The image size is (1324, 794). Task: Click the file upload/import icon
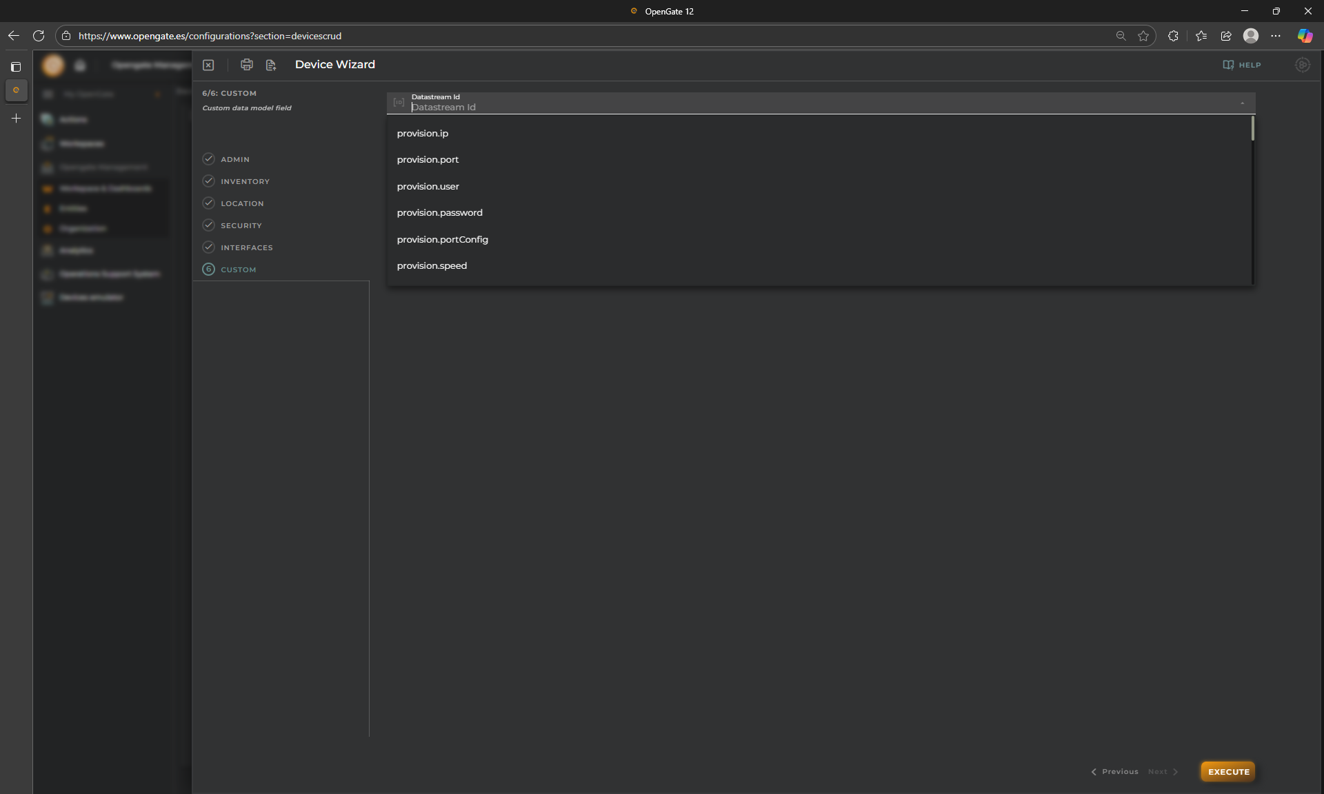[x=271, y=65]
